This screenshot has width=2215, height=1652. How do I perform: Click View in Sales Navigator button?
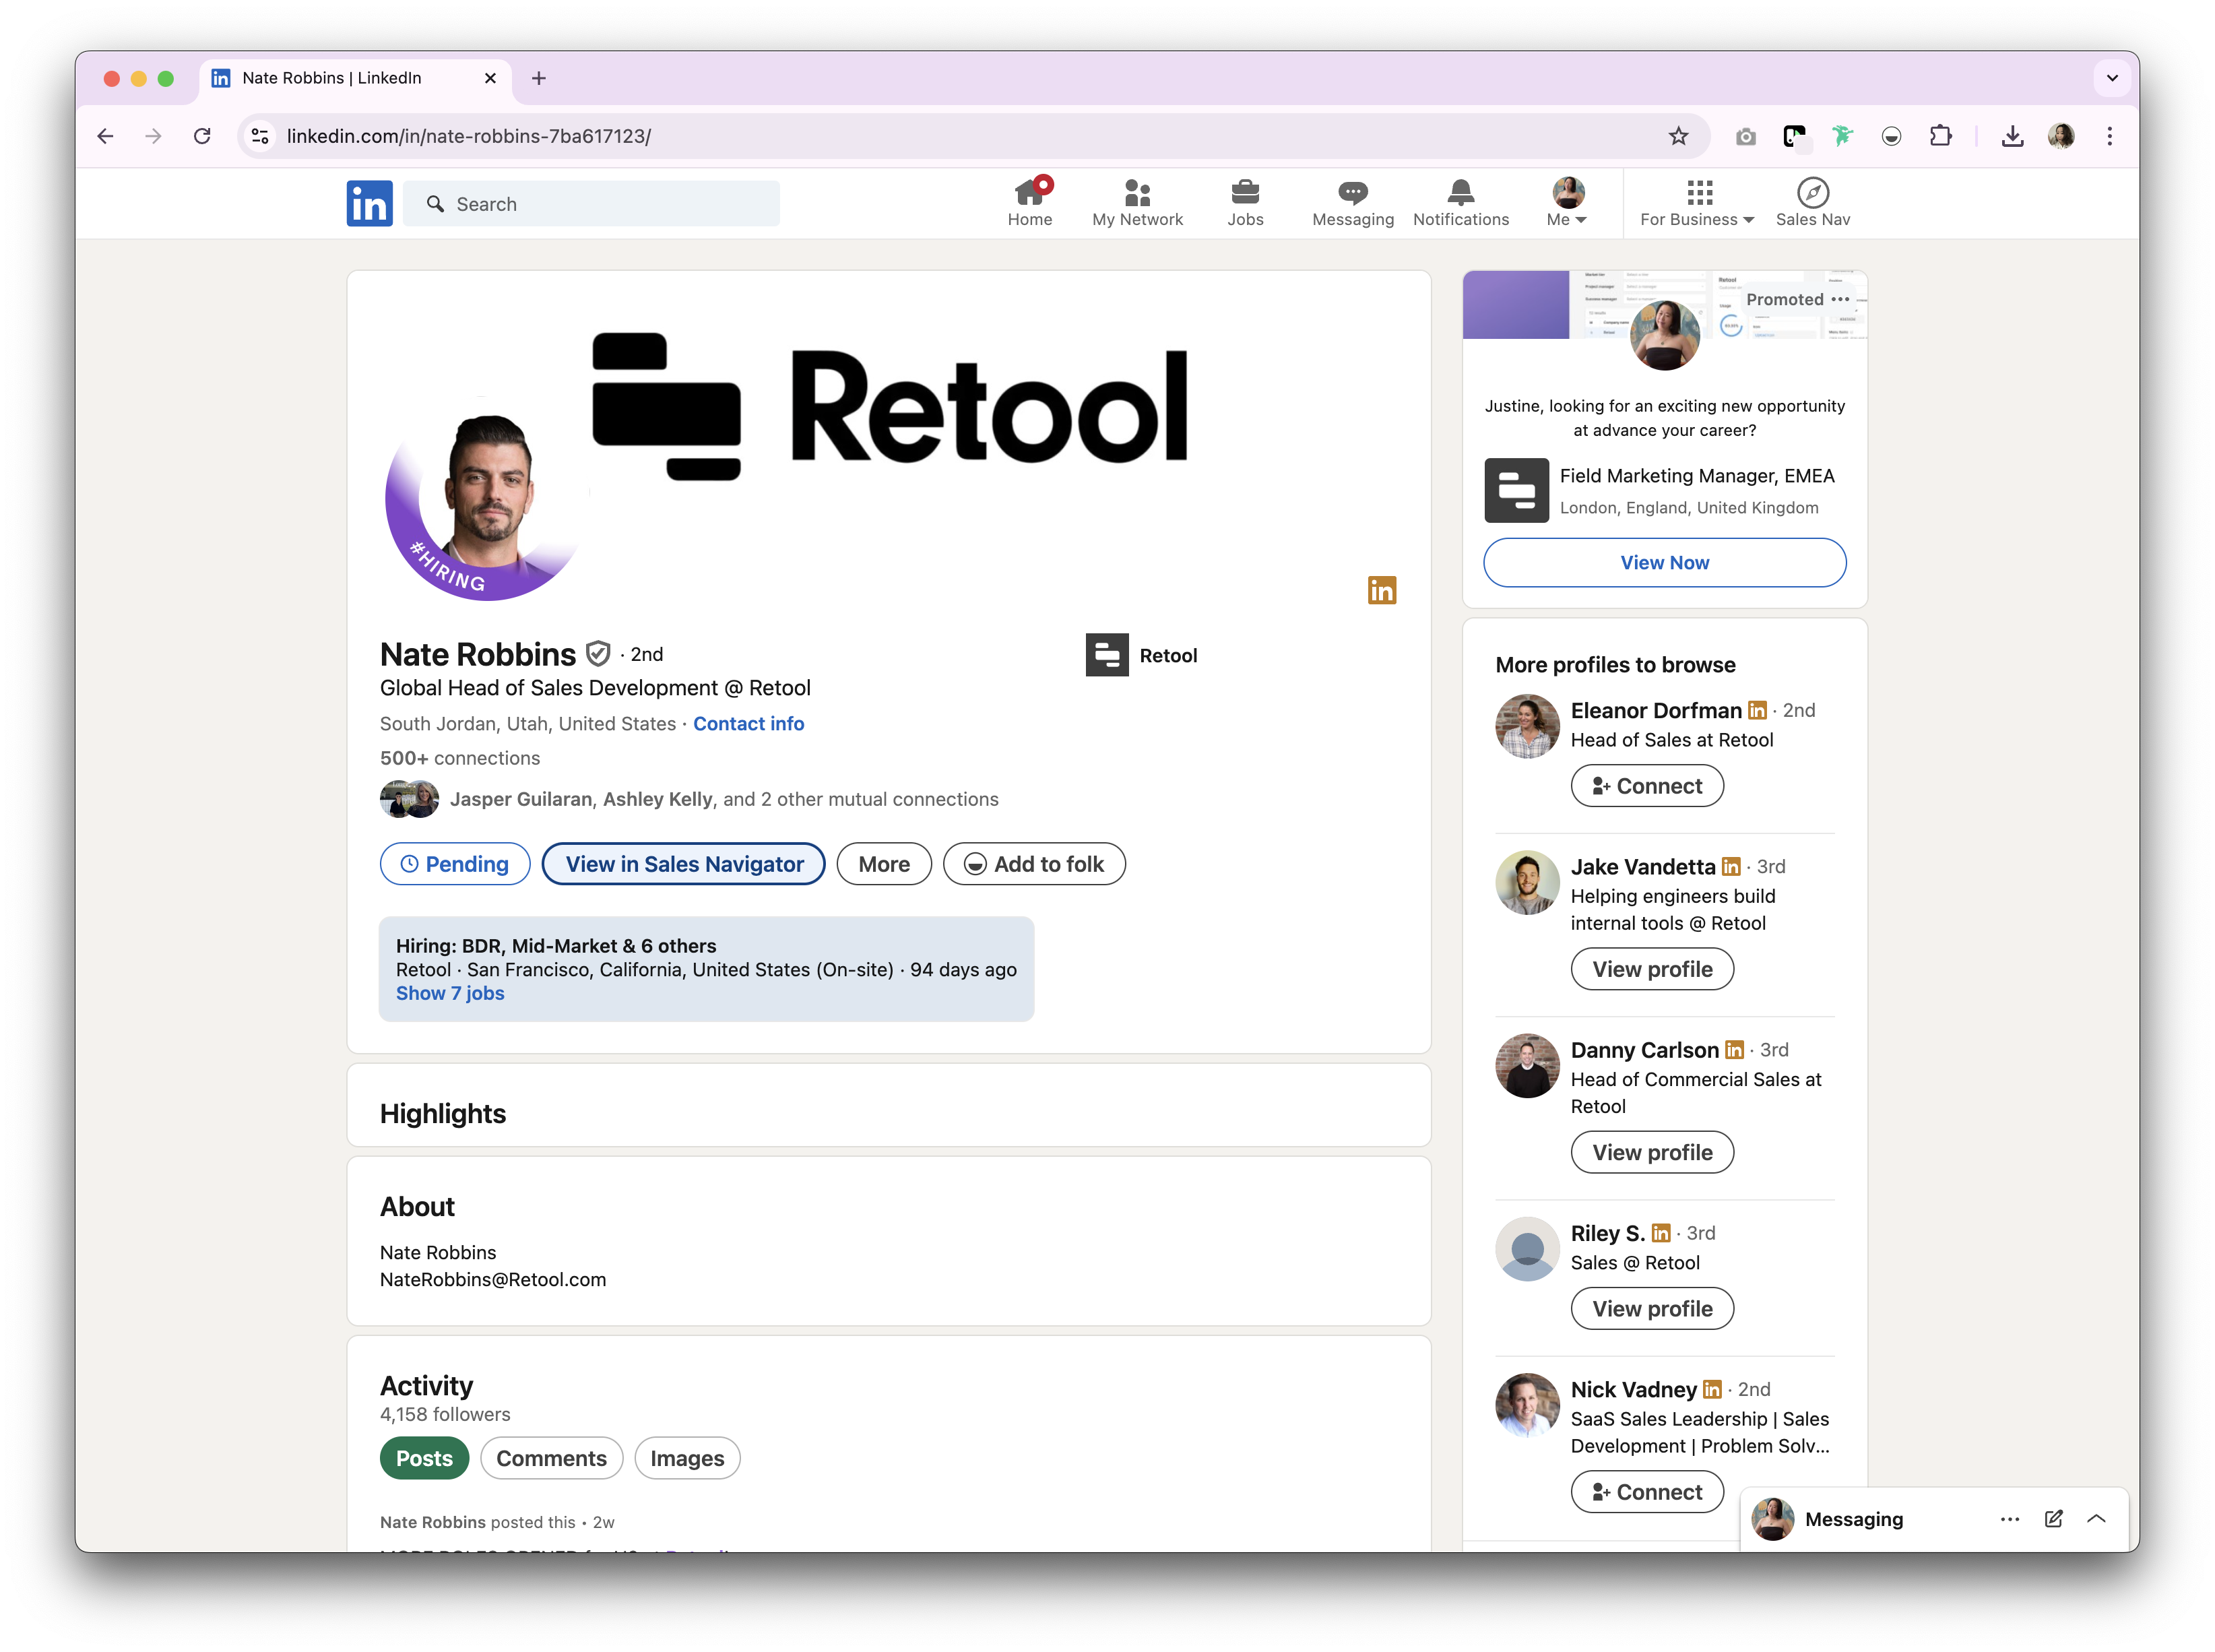[x=684, y=864]
